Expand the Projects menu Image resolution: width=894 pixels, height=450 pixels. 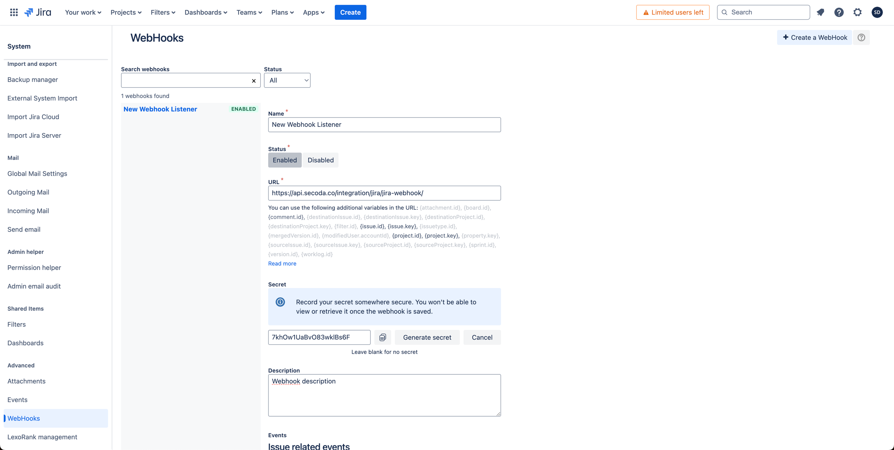click(126, 12)
